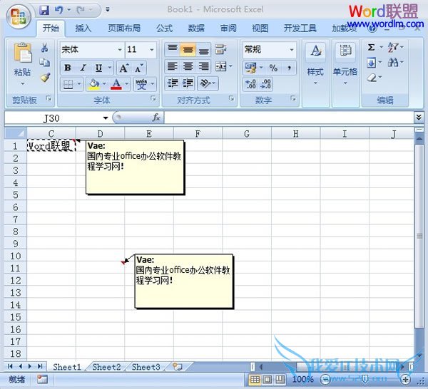The height and width of the screenshot is (389, 428).
Task: Apply comma style number format
Action: [289, 68]
